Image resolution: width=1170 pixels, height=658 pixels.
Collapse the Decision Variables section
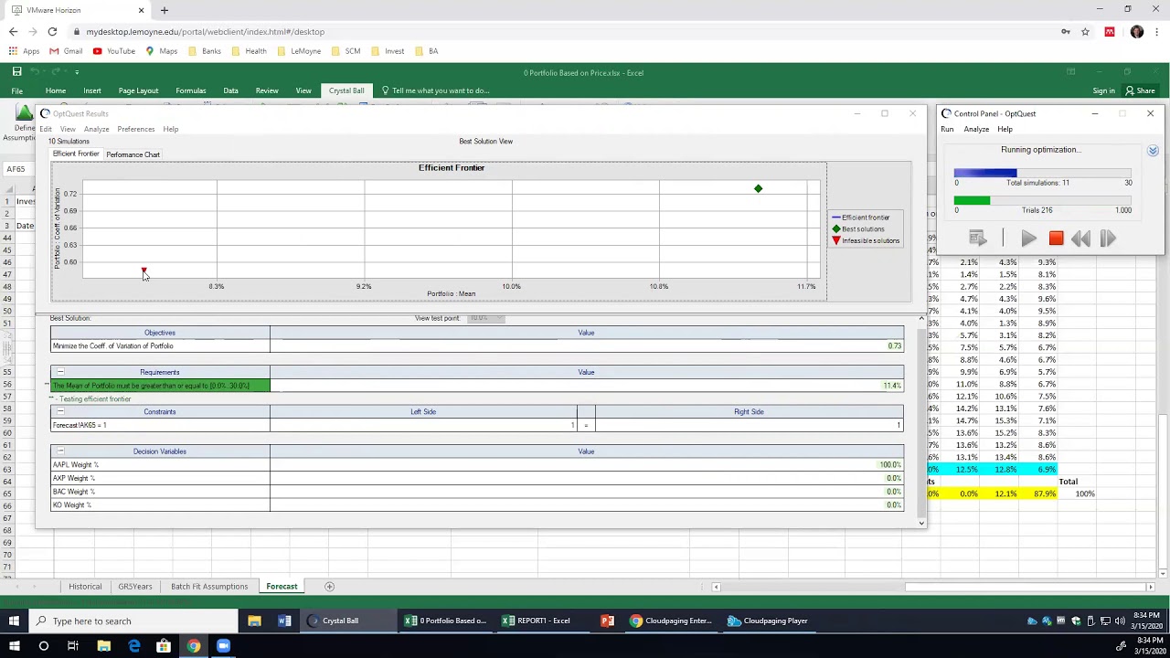tap(60, 451)
